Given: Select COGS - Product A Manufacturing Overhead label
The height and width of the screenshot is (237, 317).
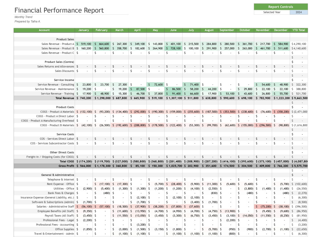Looking at the screenshot, I should (48, 121).
